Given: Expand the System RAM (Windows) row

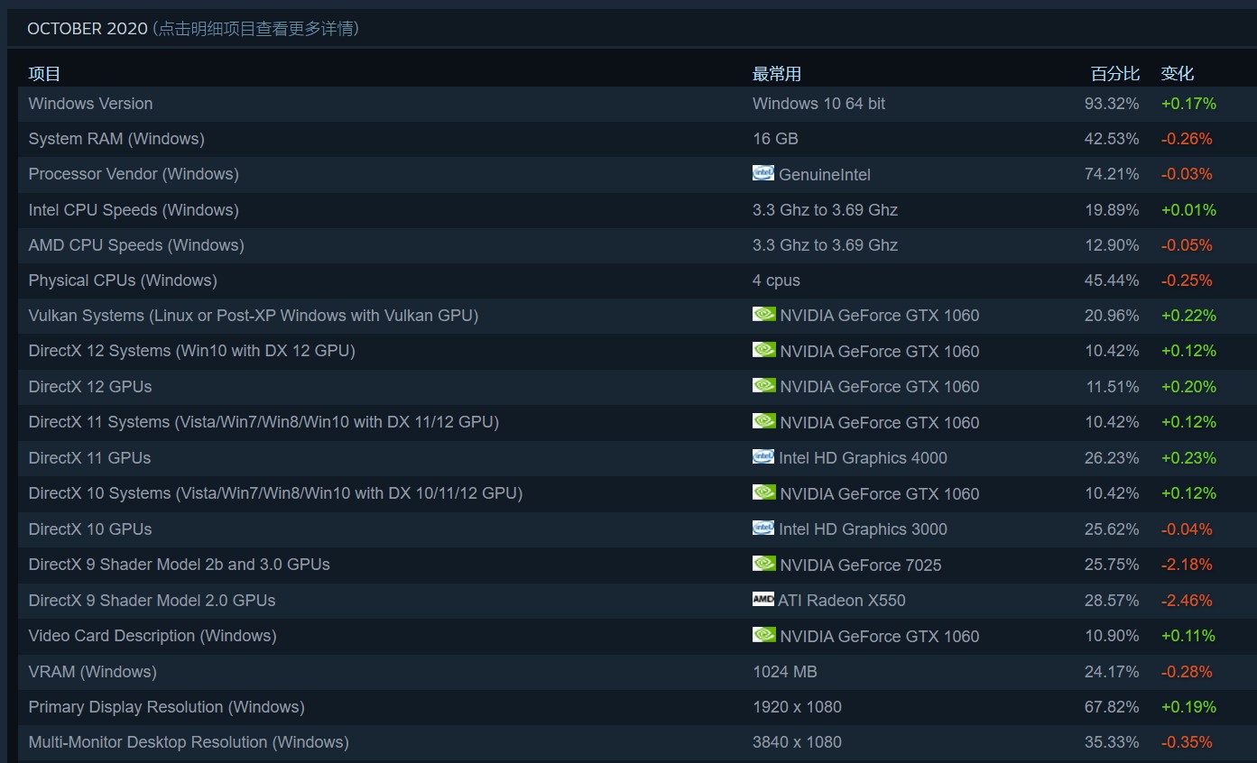Looking at the screenshot, I should [116, 139].
